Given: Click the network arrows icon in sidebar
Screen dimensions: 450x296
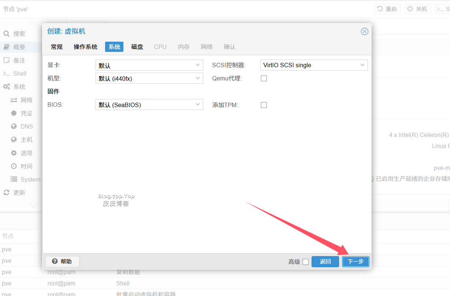Looking at the screenshot, I should [x=14, y=100].
